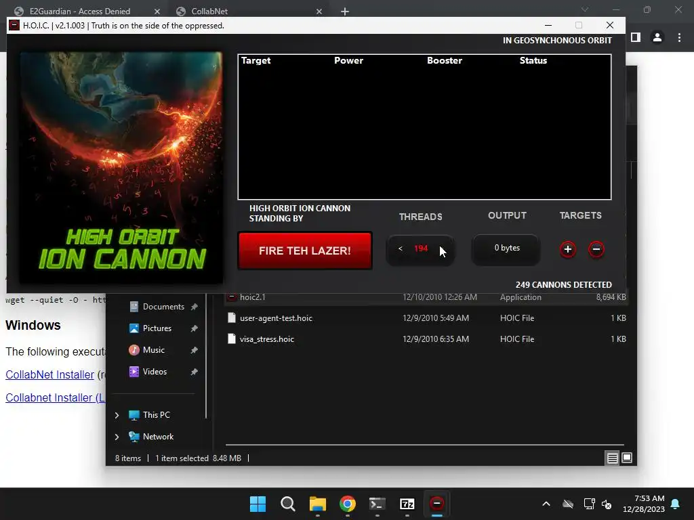Image resolution: width=694 pixels, height=520 pixels.
Task: Click the pin icon beside Videos
Action: pos(194,372)
